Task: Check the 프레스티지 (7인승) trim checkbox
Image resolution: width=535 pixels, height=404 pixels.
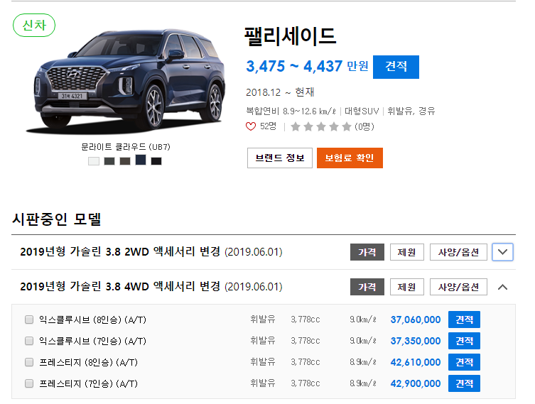Action: point(29,383)
